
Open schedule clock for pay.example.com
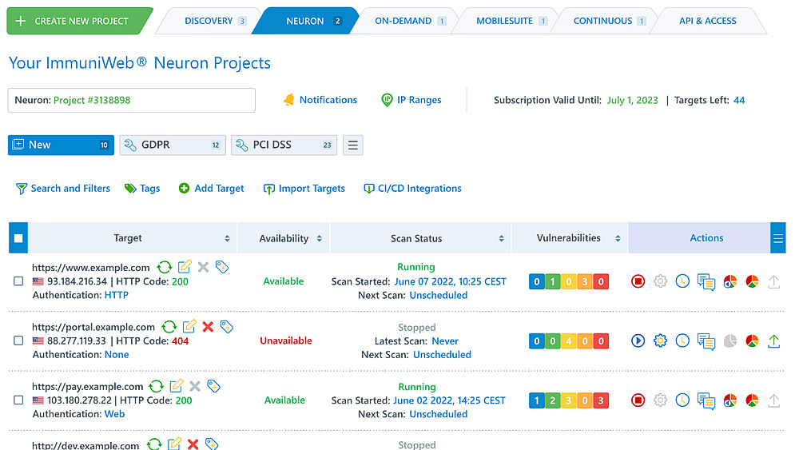(682, 400)
